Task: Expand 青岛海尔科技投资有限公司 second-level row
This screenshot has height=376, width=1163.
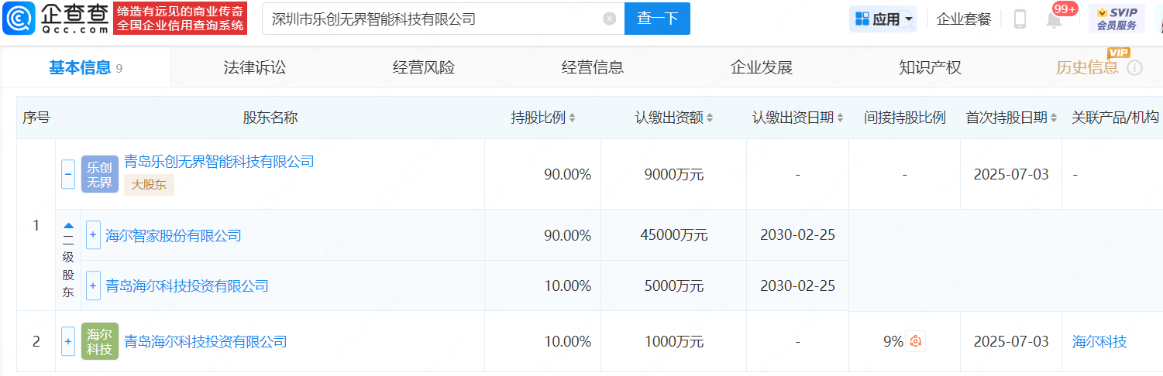Action: point(93,285)
